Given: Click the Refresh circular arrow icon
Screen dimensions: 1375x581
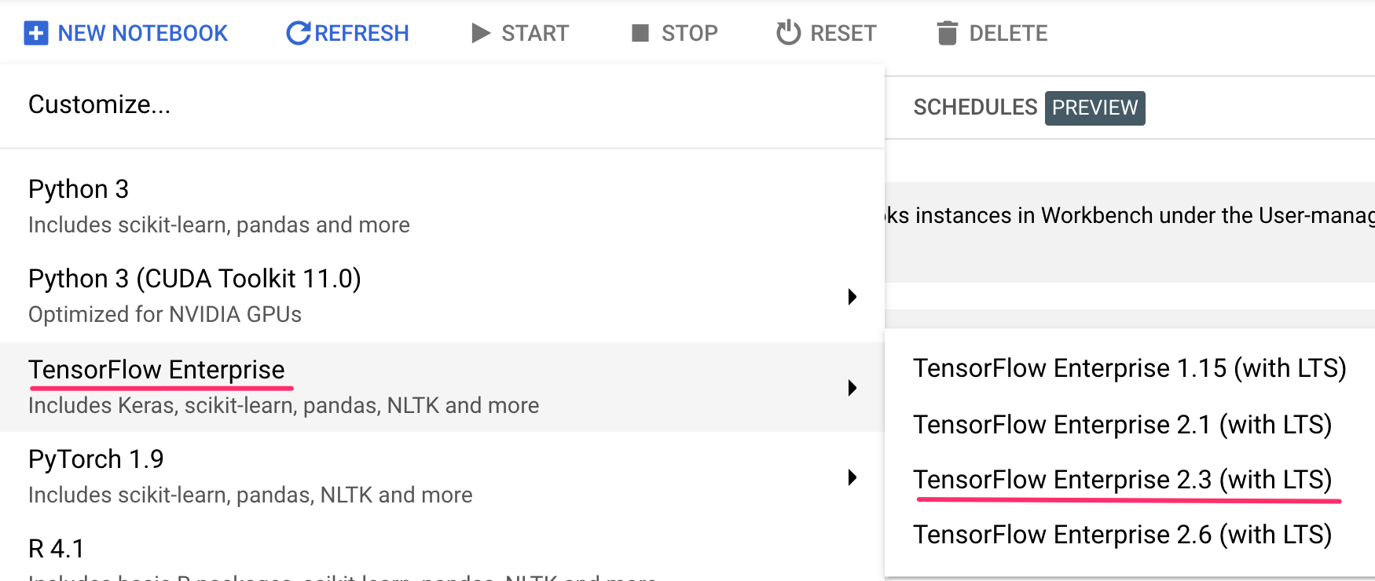Looking at the screenshot, I should point(298,33).
